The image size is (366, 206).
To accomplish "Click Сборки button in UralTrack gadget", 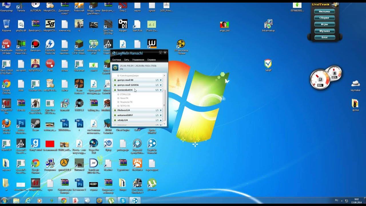I will click(325, 18).
